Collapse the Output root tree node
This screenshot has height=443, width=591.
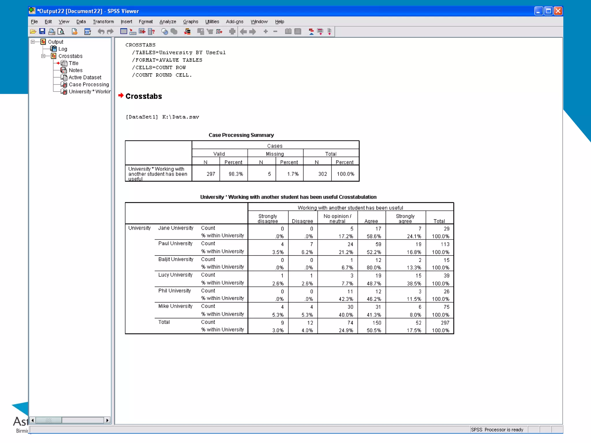tap(33, 42)
